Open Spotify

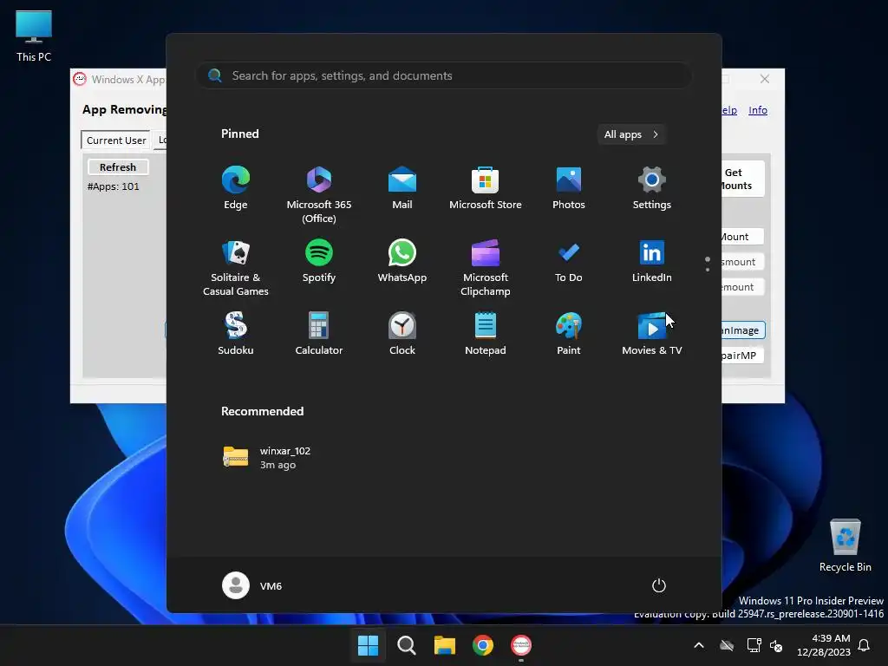pyautogui.click(x=319, y=261)
